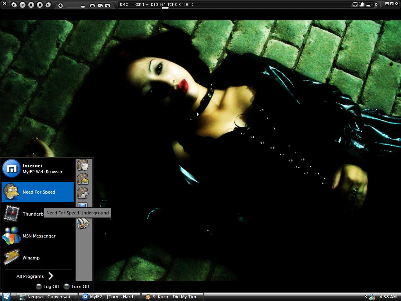Image resolution: width=401 pixels, height=301 pixels.
Task: Toggle the PL playlist editor
Action: 100,5
